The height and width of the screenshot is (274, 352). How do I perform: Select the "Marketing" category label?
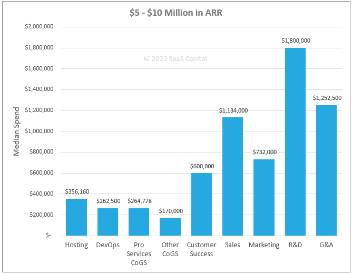(264, 245)
